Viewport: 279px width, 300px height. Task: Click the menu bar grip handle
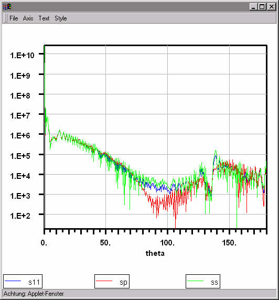coord(5,18)
